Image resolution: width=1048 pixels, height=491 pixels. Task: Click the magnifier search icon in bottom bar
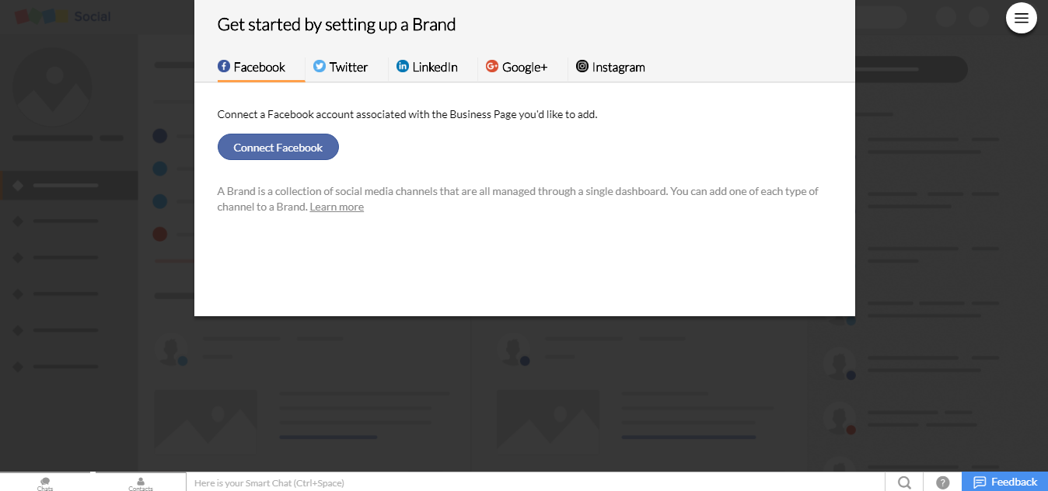point(904,482)
